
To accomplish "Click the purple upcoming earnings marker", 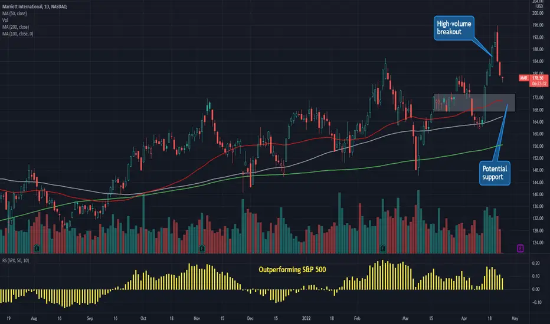I will point(520,249).
